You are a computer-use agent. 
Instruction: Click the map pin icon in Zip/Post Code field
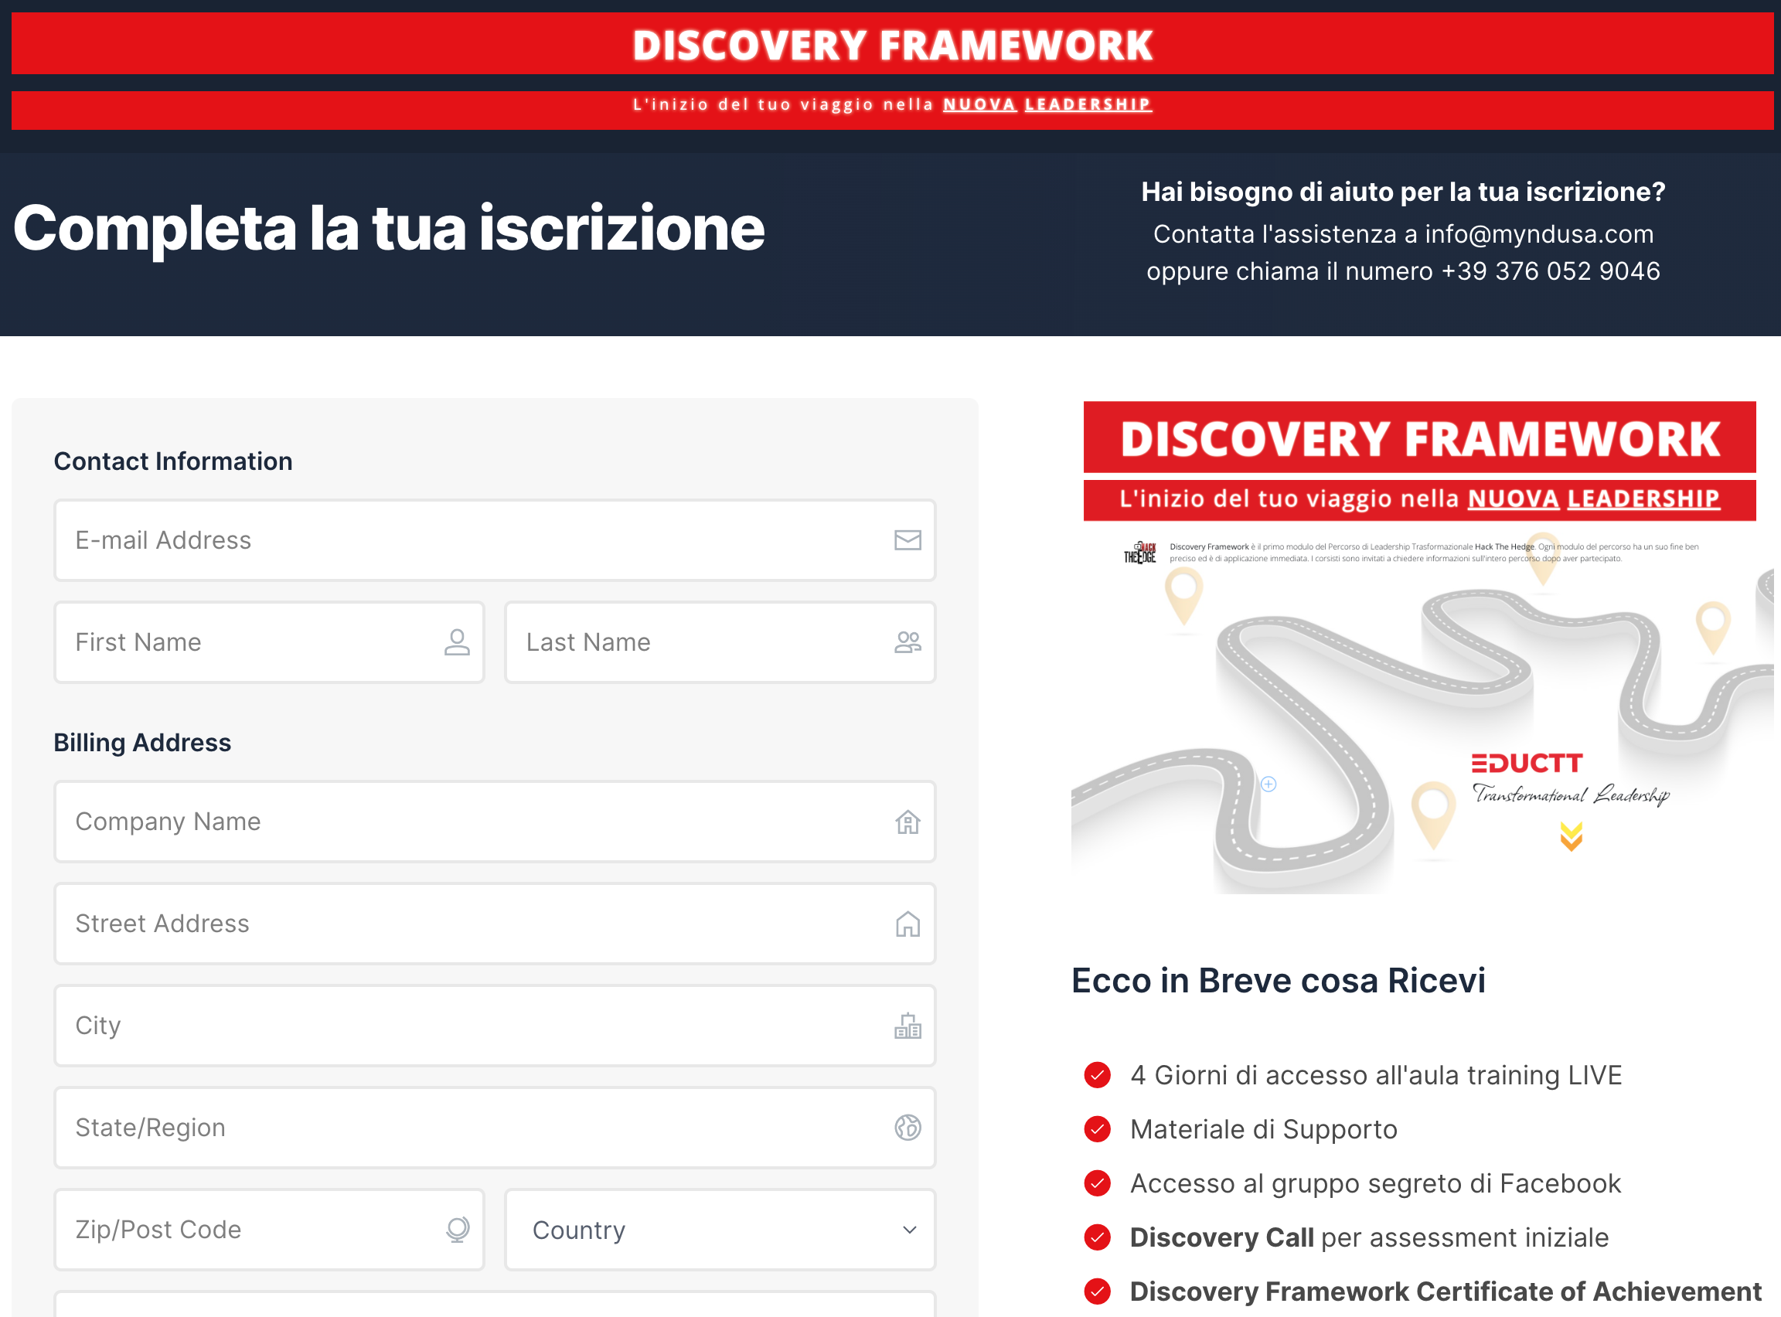458,1230
